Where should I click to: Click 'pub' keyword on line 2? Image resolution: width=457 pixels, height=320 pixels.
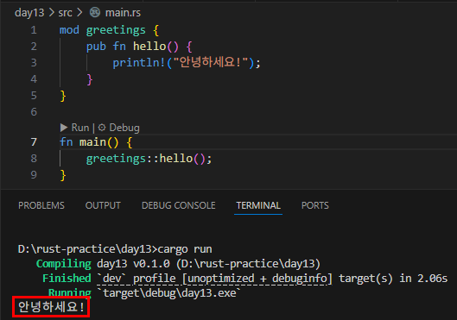96,47
